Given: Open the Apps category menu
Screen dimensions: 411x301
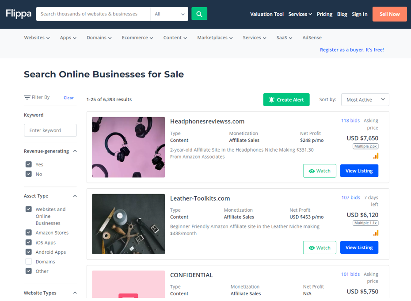Looking at the screenshot, I should (68, 38).
